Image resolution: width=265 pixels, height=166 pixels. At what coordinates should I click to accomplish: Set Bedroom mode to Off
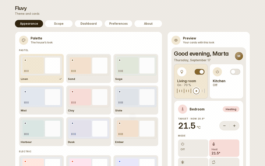pos(193,148)
